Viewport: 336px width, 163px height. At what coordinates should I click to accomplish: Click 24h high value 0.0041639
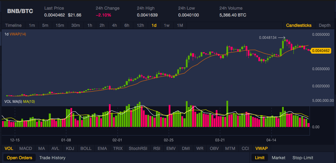click(147, 15)
